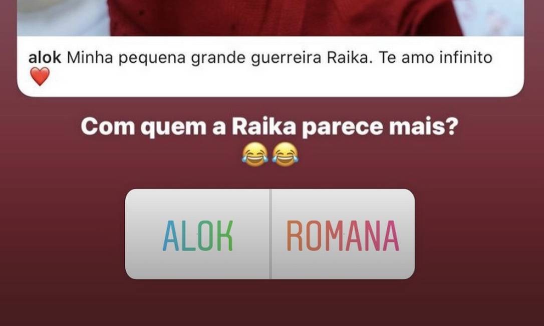Click the word 'infinito' in the caption
Image resolution: width=544 pixels, height=326 pixels.
[x=465, y=57]
